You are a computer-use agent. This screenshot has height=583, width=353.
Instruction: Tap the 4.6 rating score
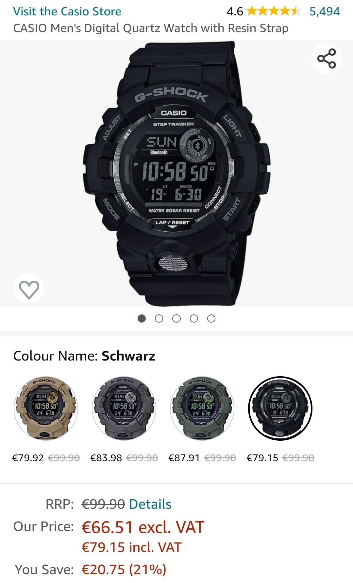coord(235,11)
